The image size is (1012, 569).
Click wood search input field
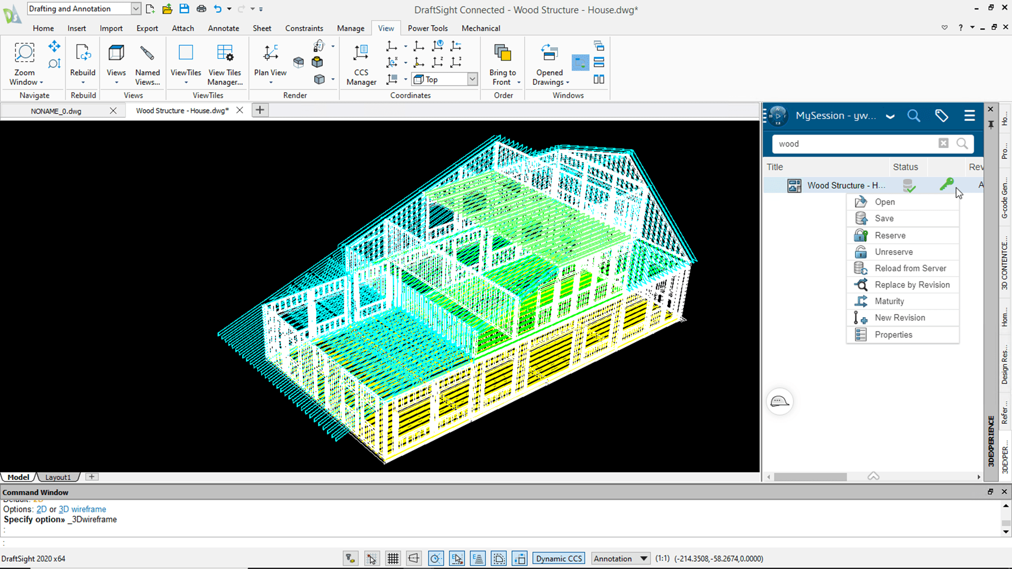click(x=857, y=143)
